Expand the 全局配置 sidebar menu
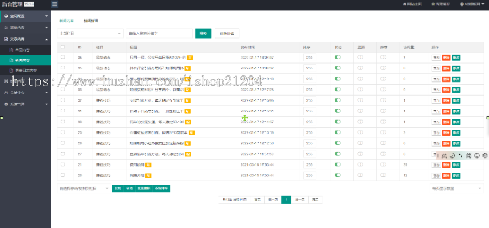The width and height of the screenshot is (489, 228). point(25,16)
